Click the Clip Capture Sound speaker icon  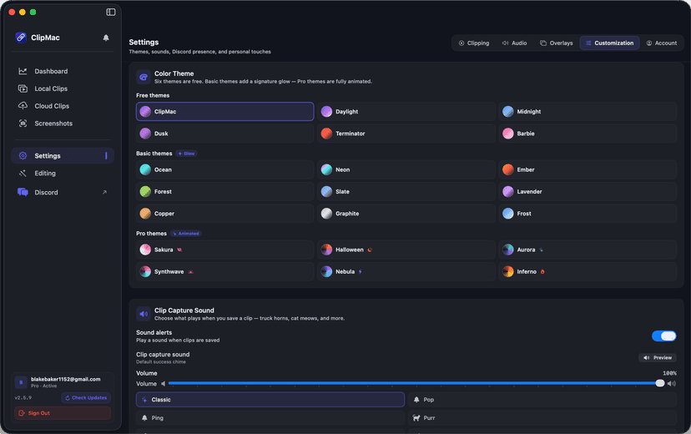tap(144, 314)
